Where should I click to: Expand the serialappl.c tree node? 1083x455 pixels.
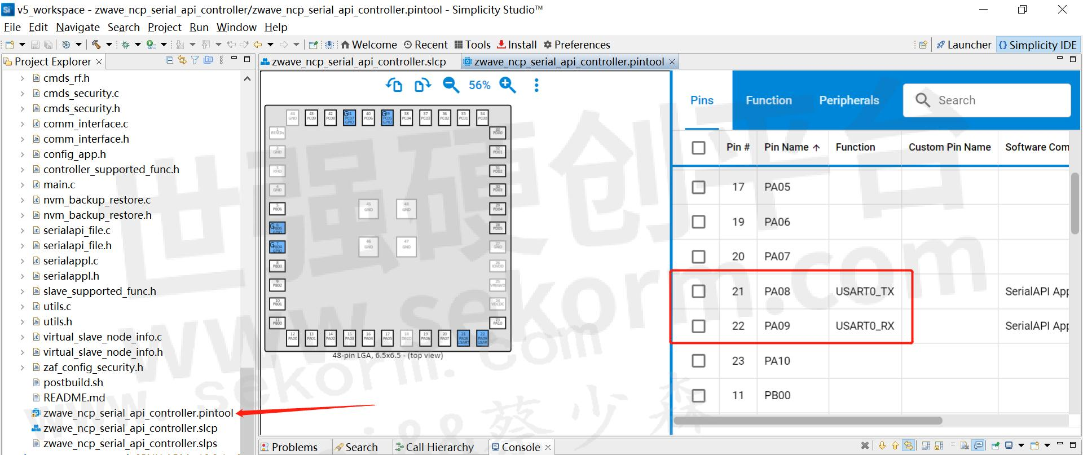pos(23,261)
